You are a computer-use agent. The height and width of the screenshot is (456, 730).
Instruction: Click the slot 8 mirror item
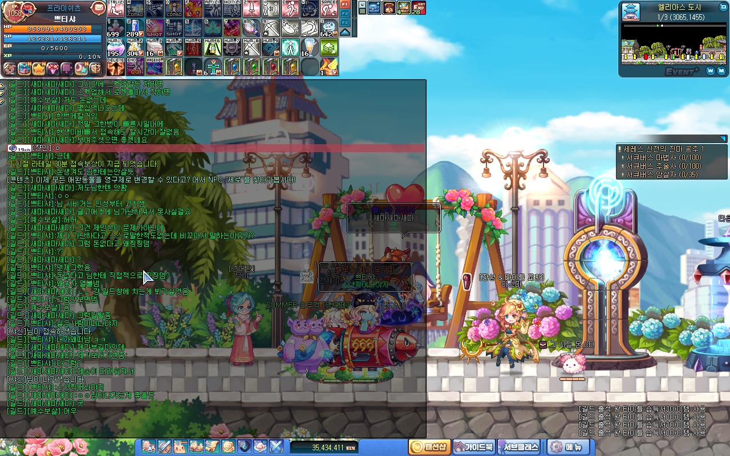click(x=252, y=28)
